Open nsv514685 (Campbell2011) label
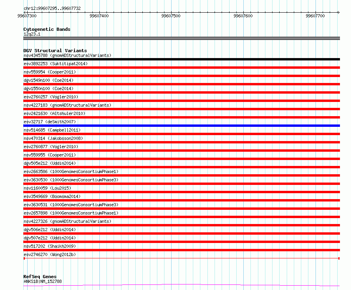The image size is (351, 290). [x=52, y=130]
